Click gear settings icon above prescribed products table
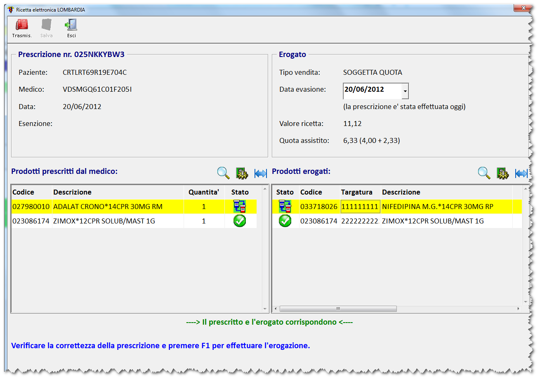 pos(242,173)
